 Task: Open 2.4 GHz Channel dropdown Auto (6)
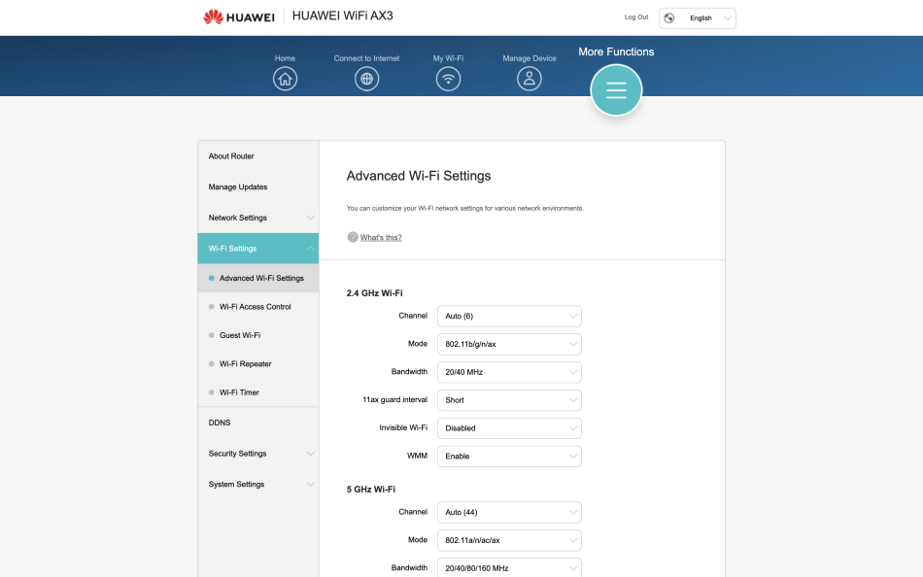(x=509, y=316)
